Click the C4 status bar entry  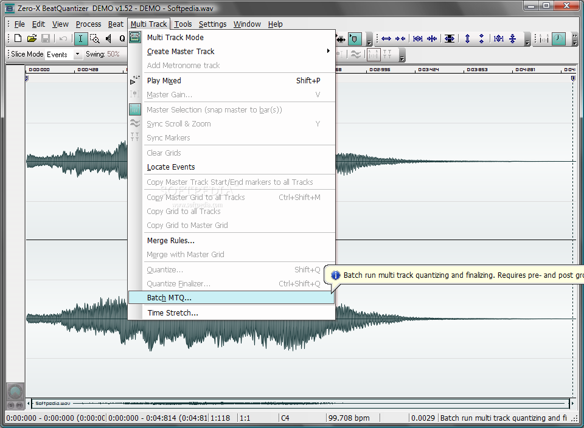[285, 418]
